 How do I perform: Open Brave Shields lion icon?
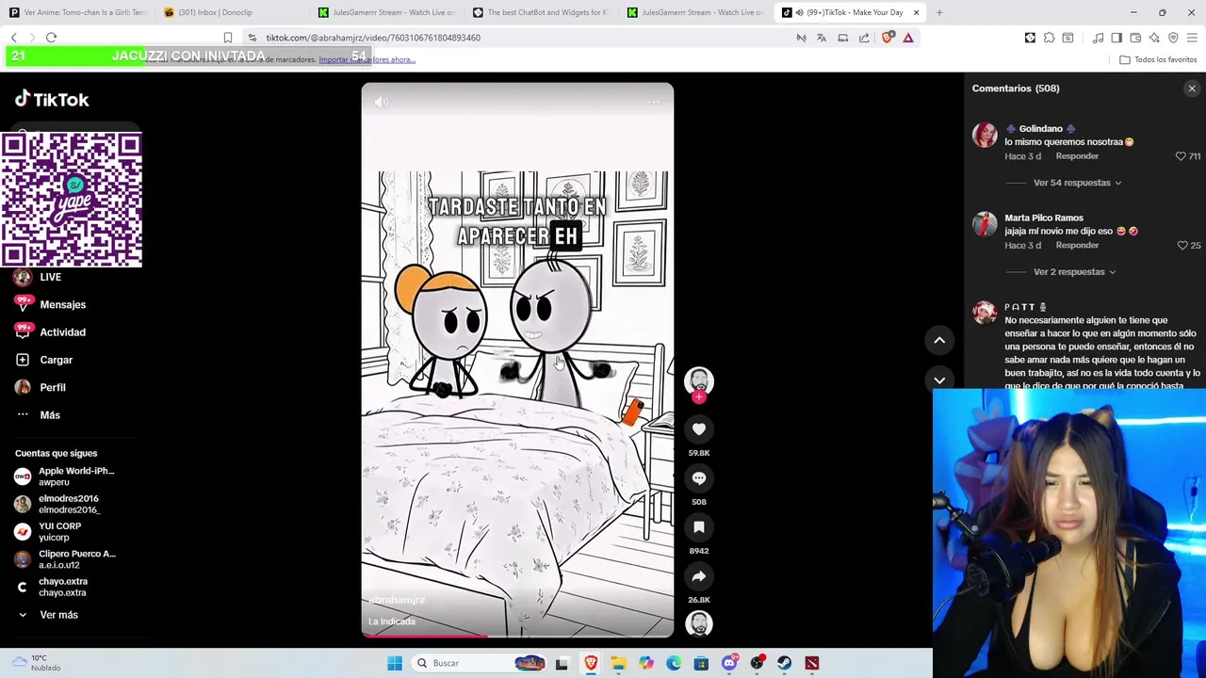pyautogui.click(x=888, y=38)
